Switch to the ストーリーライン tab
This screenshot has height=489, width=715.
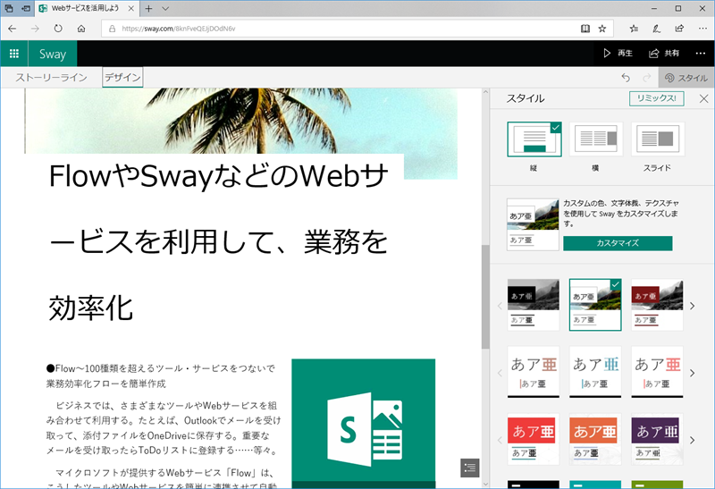[x=51, y=78]
